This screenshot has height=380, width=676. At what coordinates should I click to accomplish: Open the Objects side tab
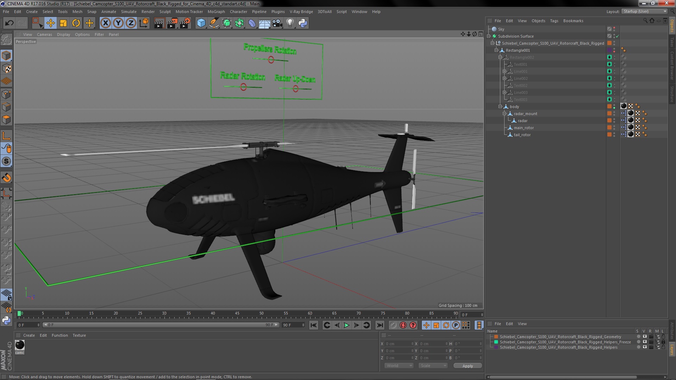(x=672, y=26)
